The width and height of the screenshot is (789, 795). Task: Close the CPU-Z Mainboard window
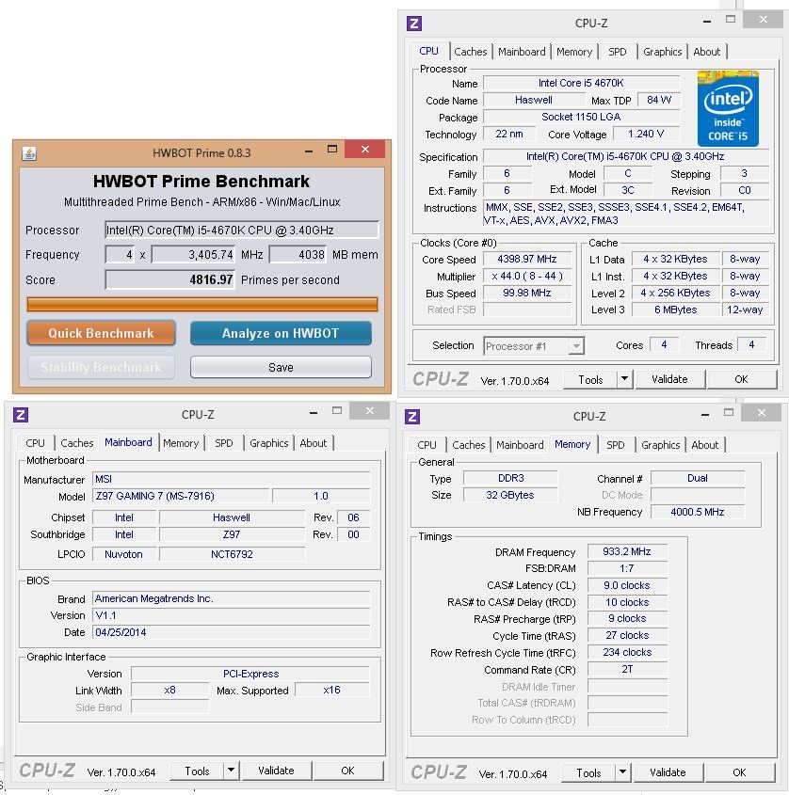[x=370, y=411]
